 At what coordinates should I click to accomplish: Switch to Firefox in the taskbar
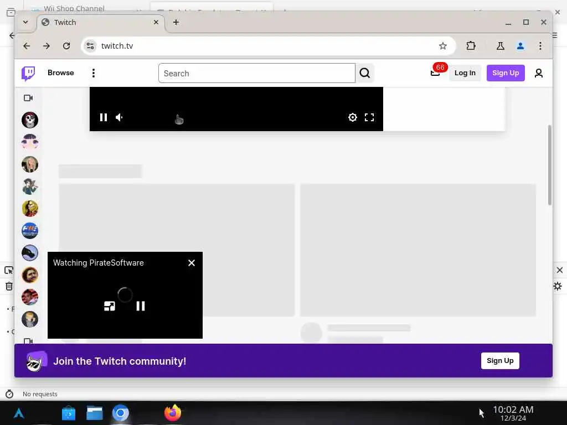[173, 413]
